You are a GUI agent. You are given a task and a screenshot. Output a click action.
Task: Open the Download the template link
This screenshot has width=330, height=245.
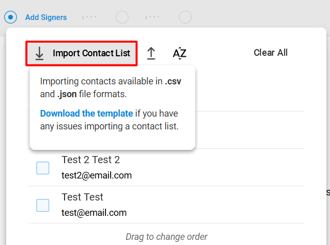point(87,114)
